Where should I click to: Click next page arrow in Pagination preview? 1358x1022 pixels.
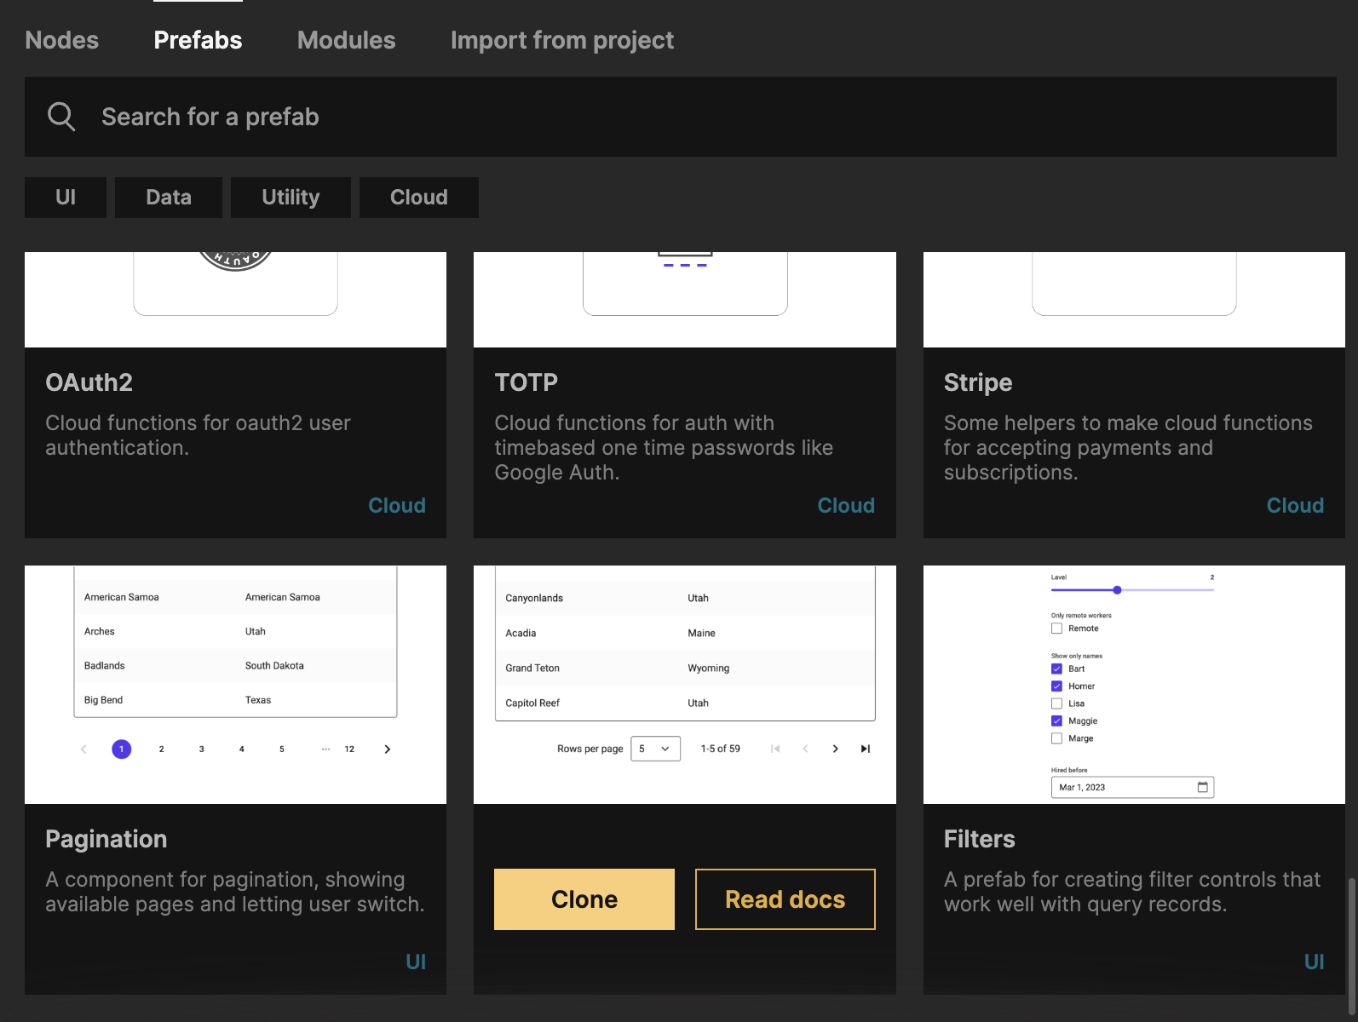click(388, 749)
